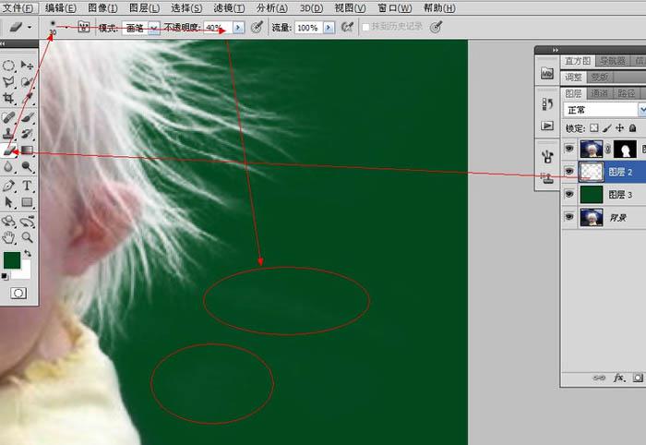Enable the 抹到历史记录 checkbox
Viewport: 646px width, 445px height.
365,28
